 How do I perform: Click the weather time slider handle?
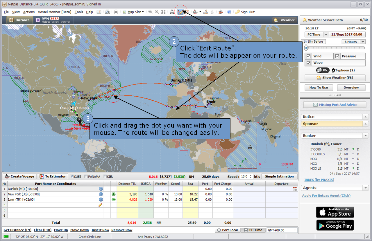point(306,48)
